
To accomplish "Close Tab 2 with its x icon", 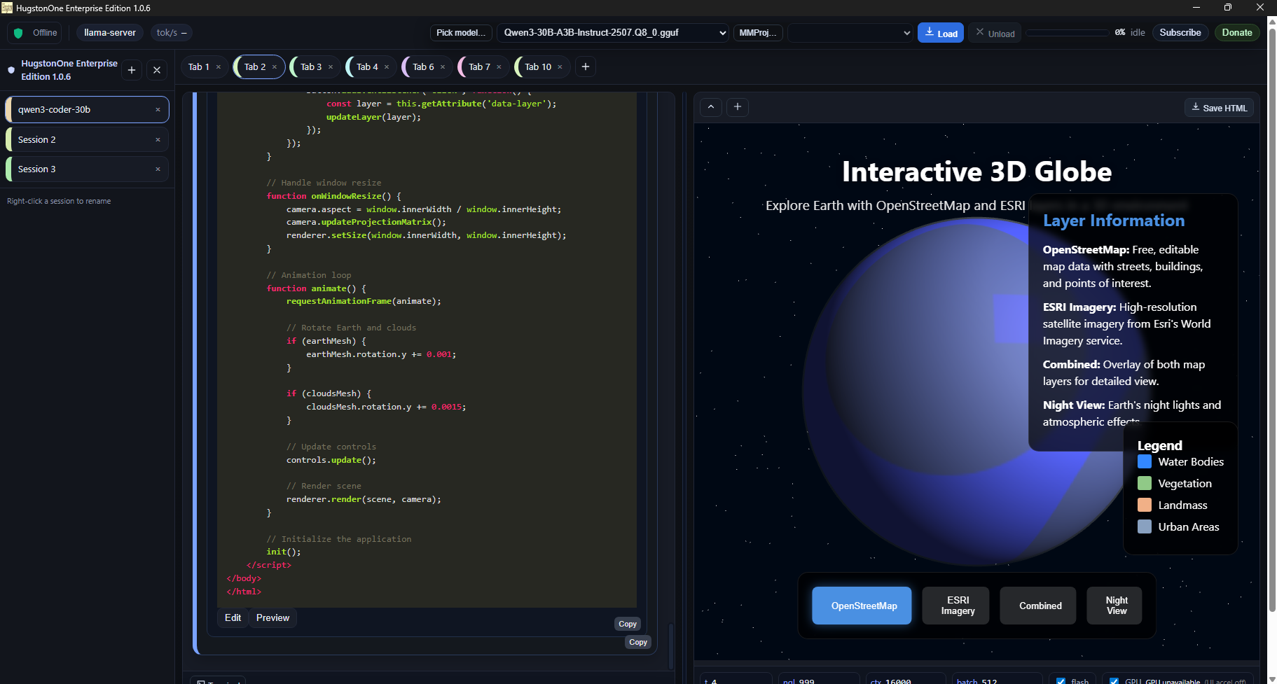I will pyautogui.click(x=275, y=67).
